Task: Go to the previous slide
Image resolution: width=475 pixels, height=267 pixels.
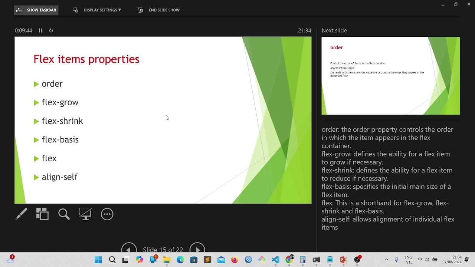Action: pyautogui.click(x=129, y=249)
